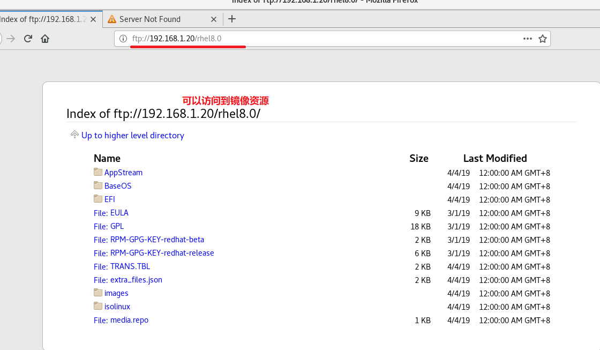Click the 2 KB size of TRANS.TBL

(423, 267)
